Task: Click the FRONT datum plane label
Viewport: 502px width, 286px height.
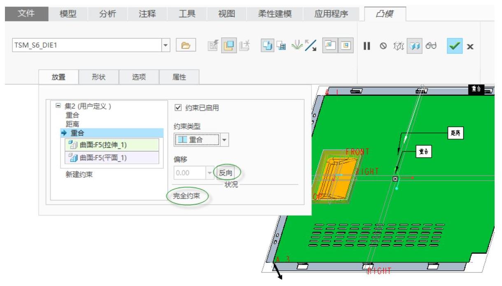Action: click(357, 151)
